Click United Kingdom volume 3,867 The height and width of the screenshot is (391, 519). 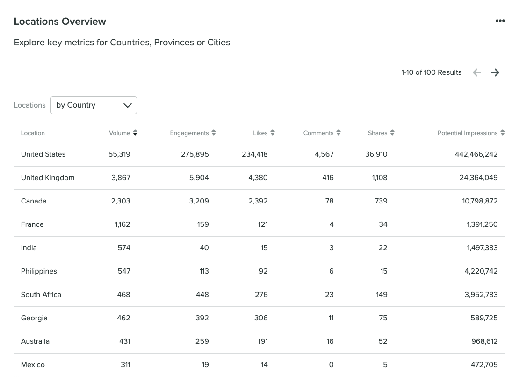121,178
